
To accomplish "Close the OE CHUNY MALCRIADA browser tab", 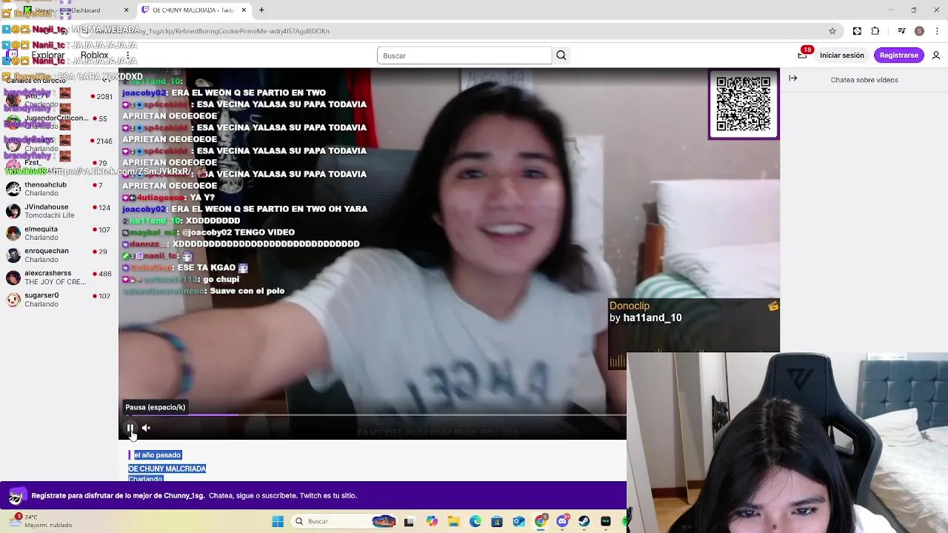I will (244, 10).
